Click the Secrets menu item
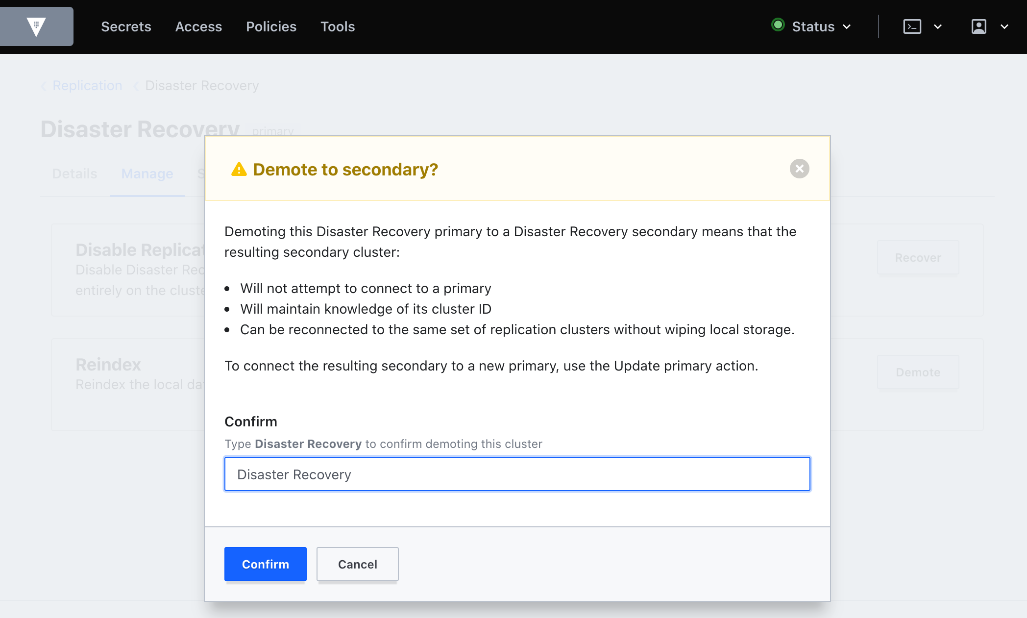Screen dimensions: 1027x618 (x=126, y=26)
